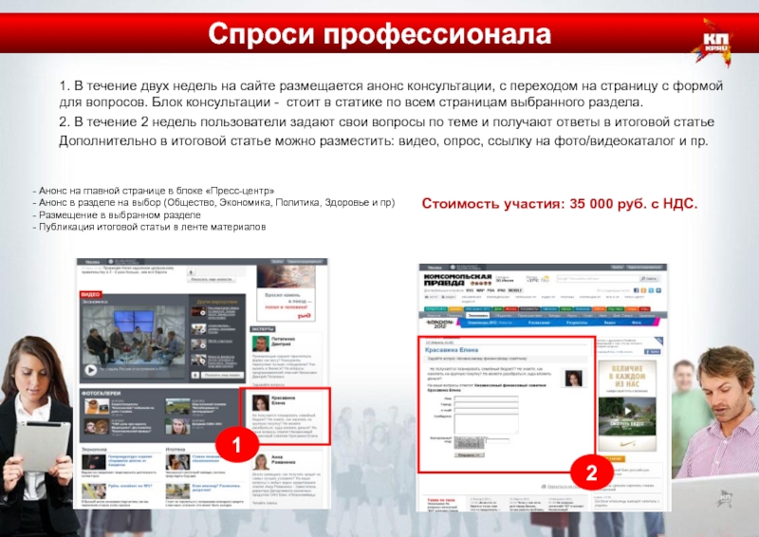Open the PDA link under the logo

pos(491,290)
